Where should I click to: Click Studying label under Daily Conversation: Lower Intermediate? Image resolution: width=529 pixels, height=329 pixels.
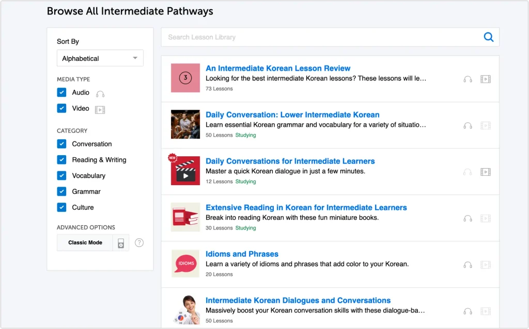(x=245, y=136)
